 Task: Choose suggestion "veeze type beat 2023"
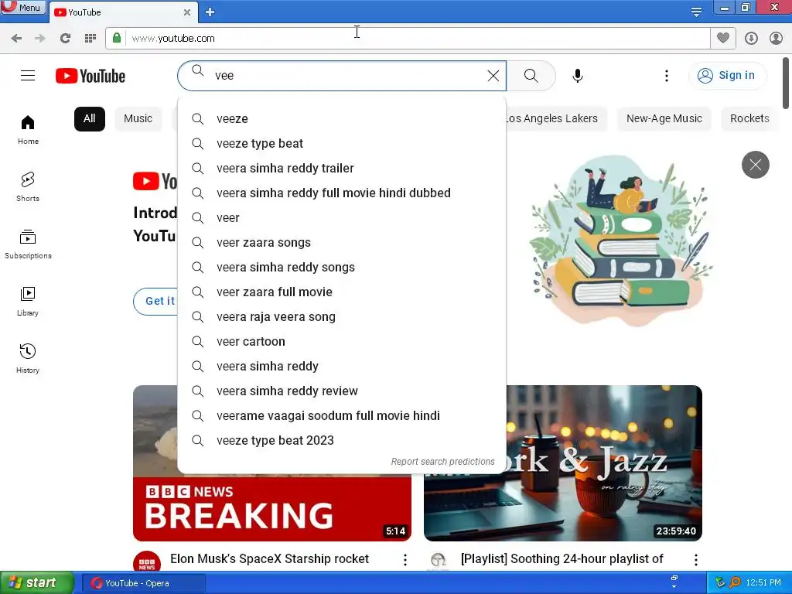(x=342, y=440)
